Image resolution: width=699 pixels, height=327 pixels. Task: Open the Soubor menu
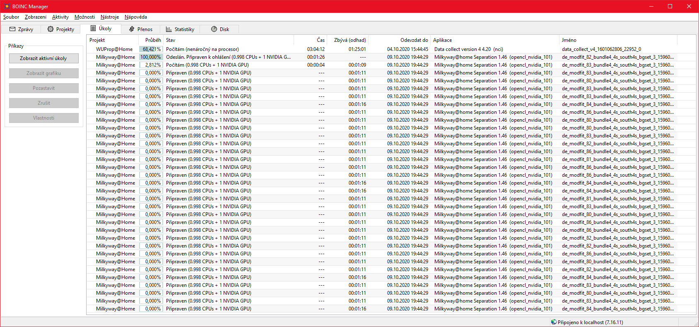[x=11, y=17]
